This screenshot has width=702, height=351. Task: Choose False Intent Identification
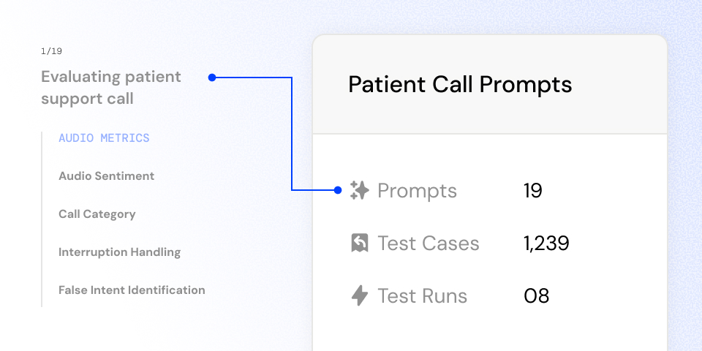coord(132,290)
